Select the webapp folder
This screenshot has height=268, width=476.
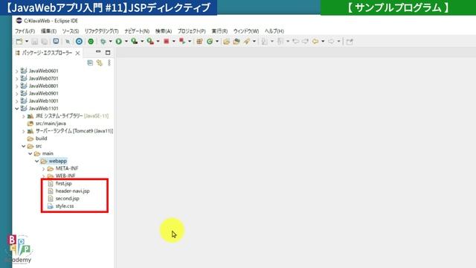pos(58,161)
